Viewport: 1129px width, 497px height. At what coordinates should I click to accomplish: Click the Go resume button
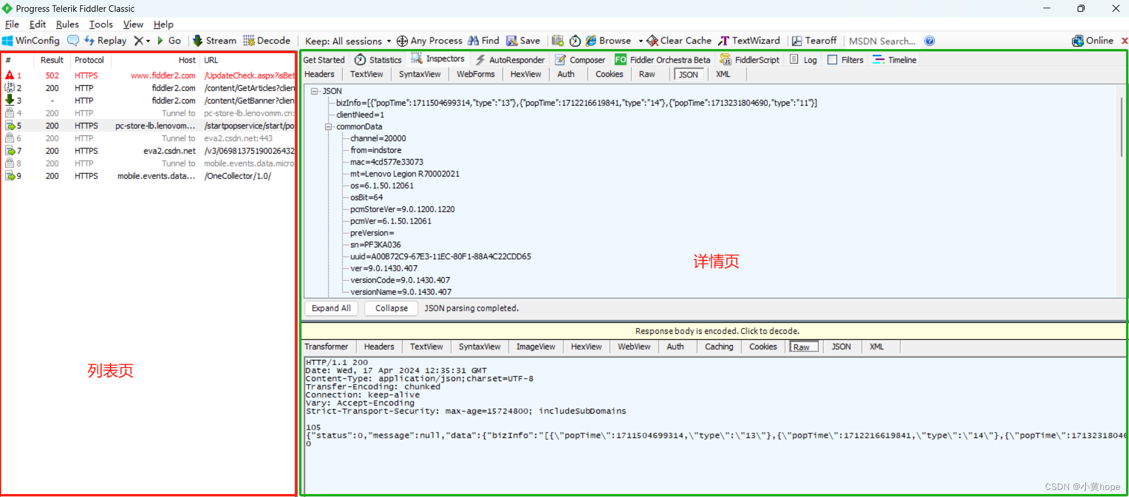(x=169, y=41)
